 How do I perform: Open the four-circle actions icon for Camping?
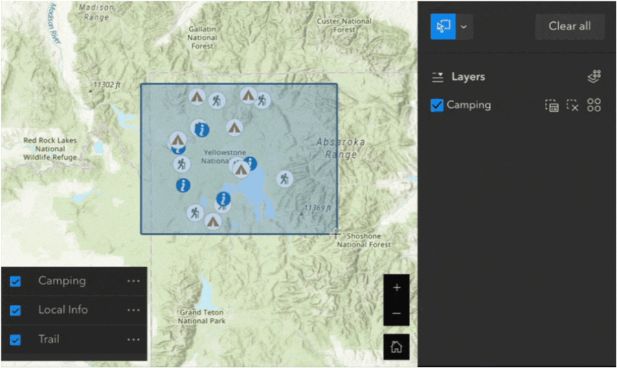594,105
